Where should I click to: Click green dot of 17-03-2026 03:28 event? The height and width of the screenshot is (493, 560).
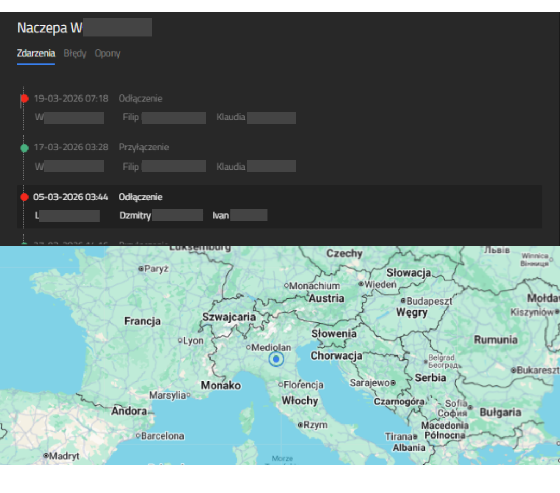pyautogui.click(x=24, y=148)
